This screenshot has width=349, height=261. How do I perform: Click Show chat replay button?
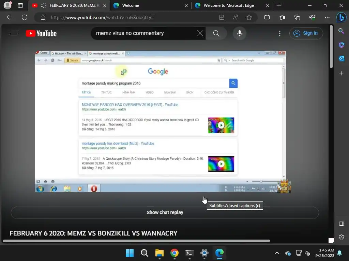(x=165, y=213)
